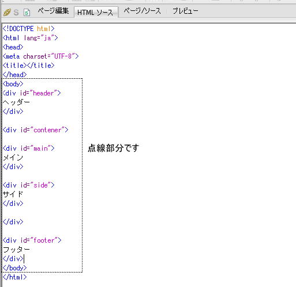The width and height of the screenshot is (296, 287).
Task: Place cursor on the DOCTYPE html line
Action: coord(29,29)
